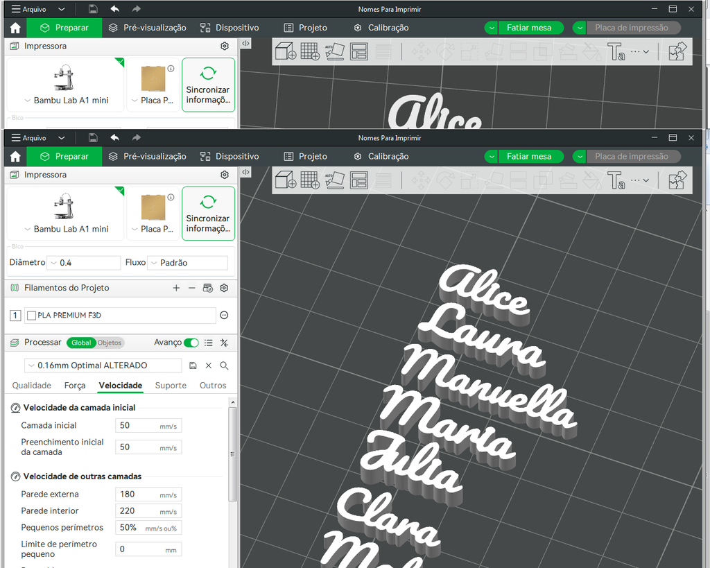710x568 pixels.
Task: Toggle the Avanço advanced mode switch
Action: pos(191,343)
